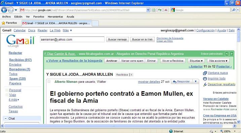Collapse the Chat panel with the minus
241x133 pixels.
click(x=6, y=119)
